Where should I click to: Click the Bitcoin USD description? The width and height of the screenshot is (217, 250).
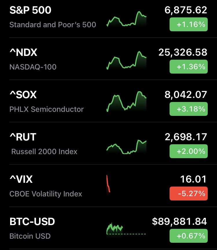[30, 236]
